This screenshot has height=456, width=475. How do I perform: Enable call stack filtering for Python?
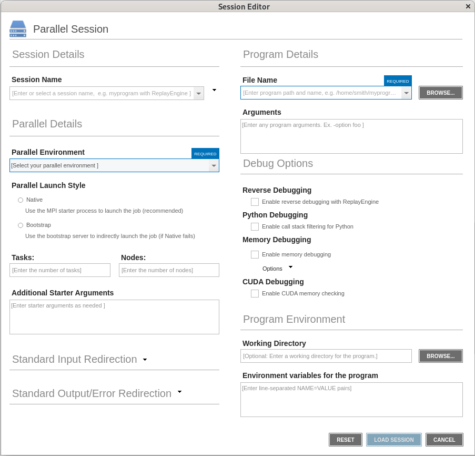coord(255,226)
